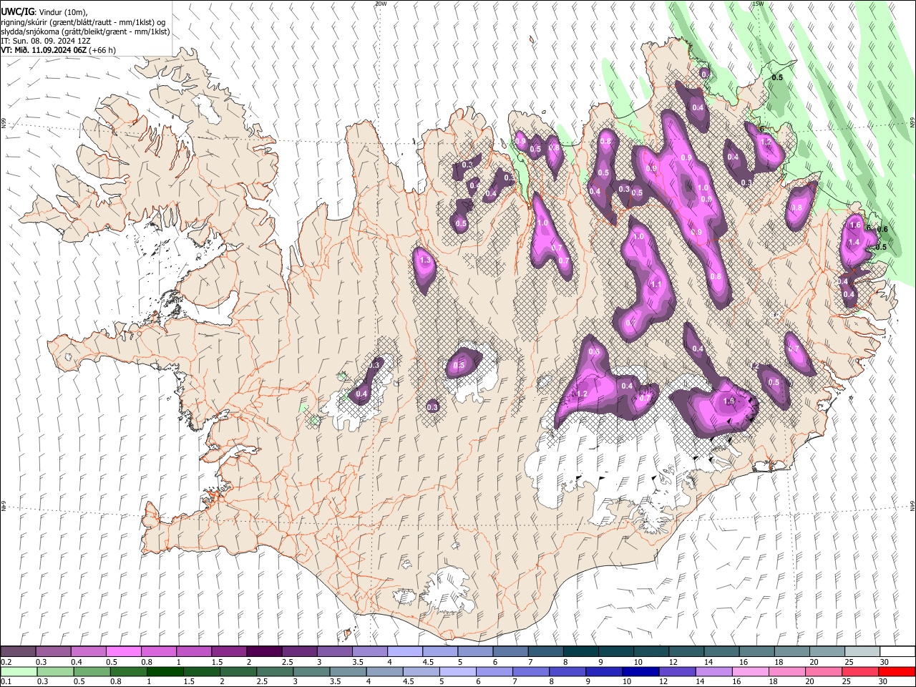Select the hot pink 20 swatch in lower scale
The width and height of the screenshot is (916, 687).
pos(823,671)
